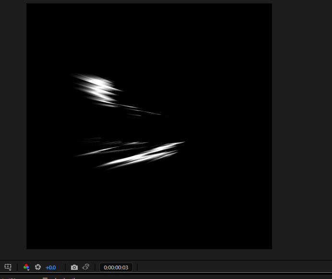Select the upper bright white streak cluster

(x=97, y=85)
